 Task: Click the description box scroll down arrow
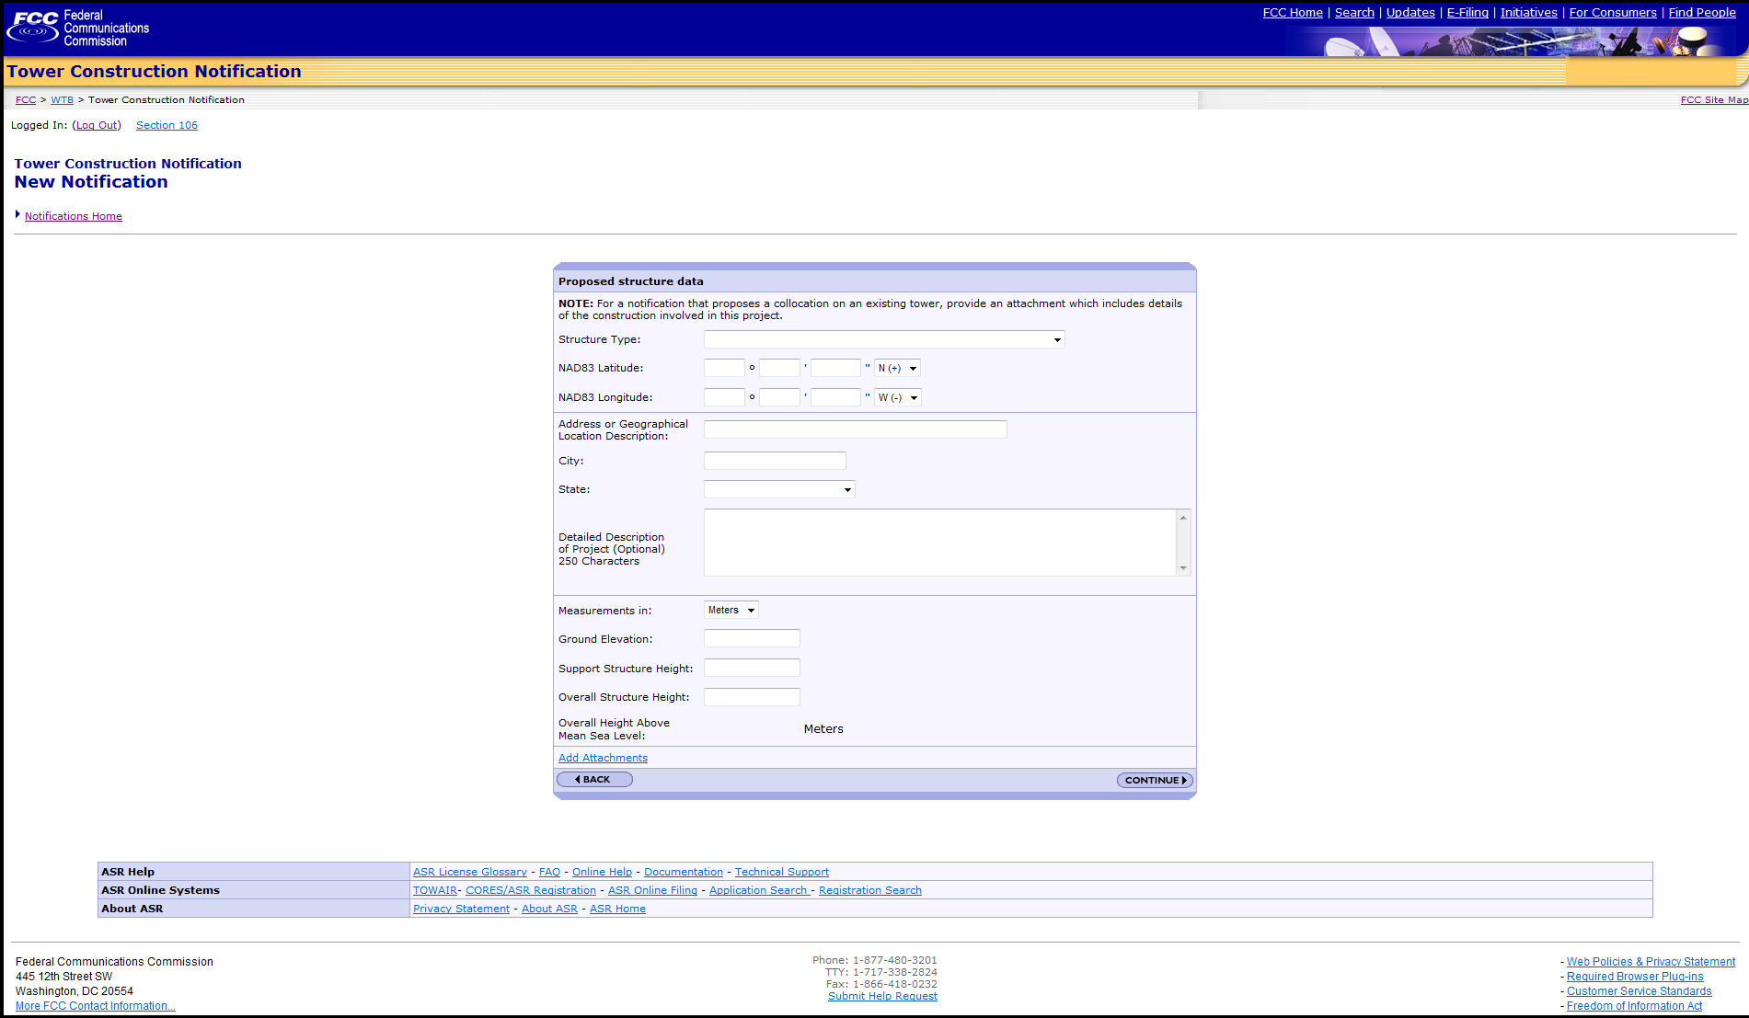point(1183,567)
